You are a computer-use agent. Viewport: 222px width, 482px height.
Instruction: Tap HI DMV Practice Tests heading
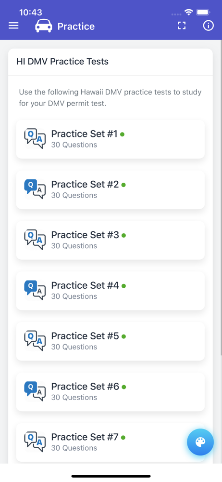point(62,62)
